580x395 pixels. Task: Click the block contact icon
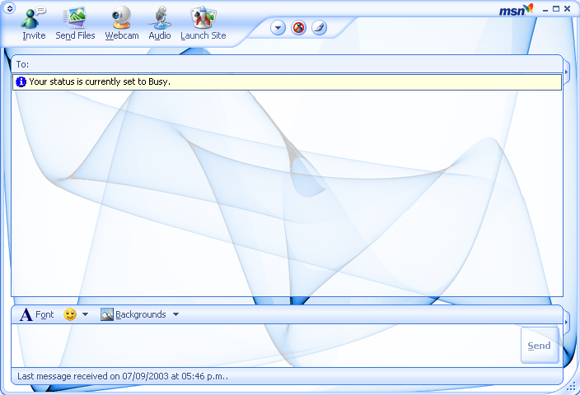click(x=298, y=28)
